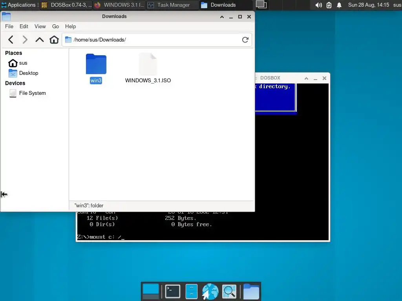
Task: Switch to Downloads taskbar entry
Action: pos(225,5)
